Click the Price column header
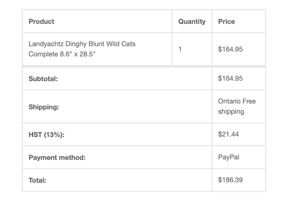 (x=226, y=22)
